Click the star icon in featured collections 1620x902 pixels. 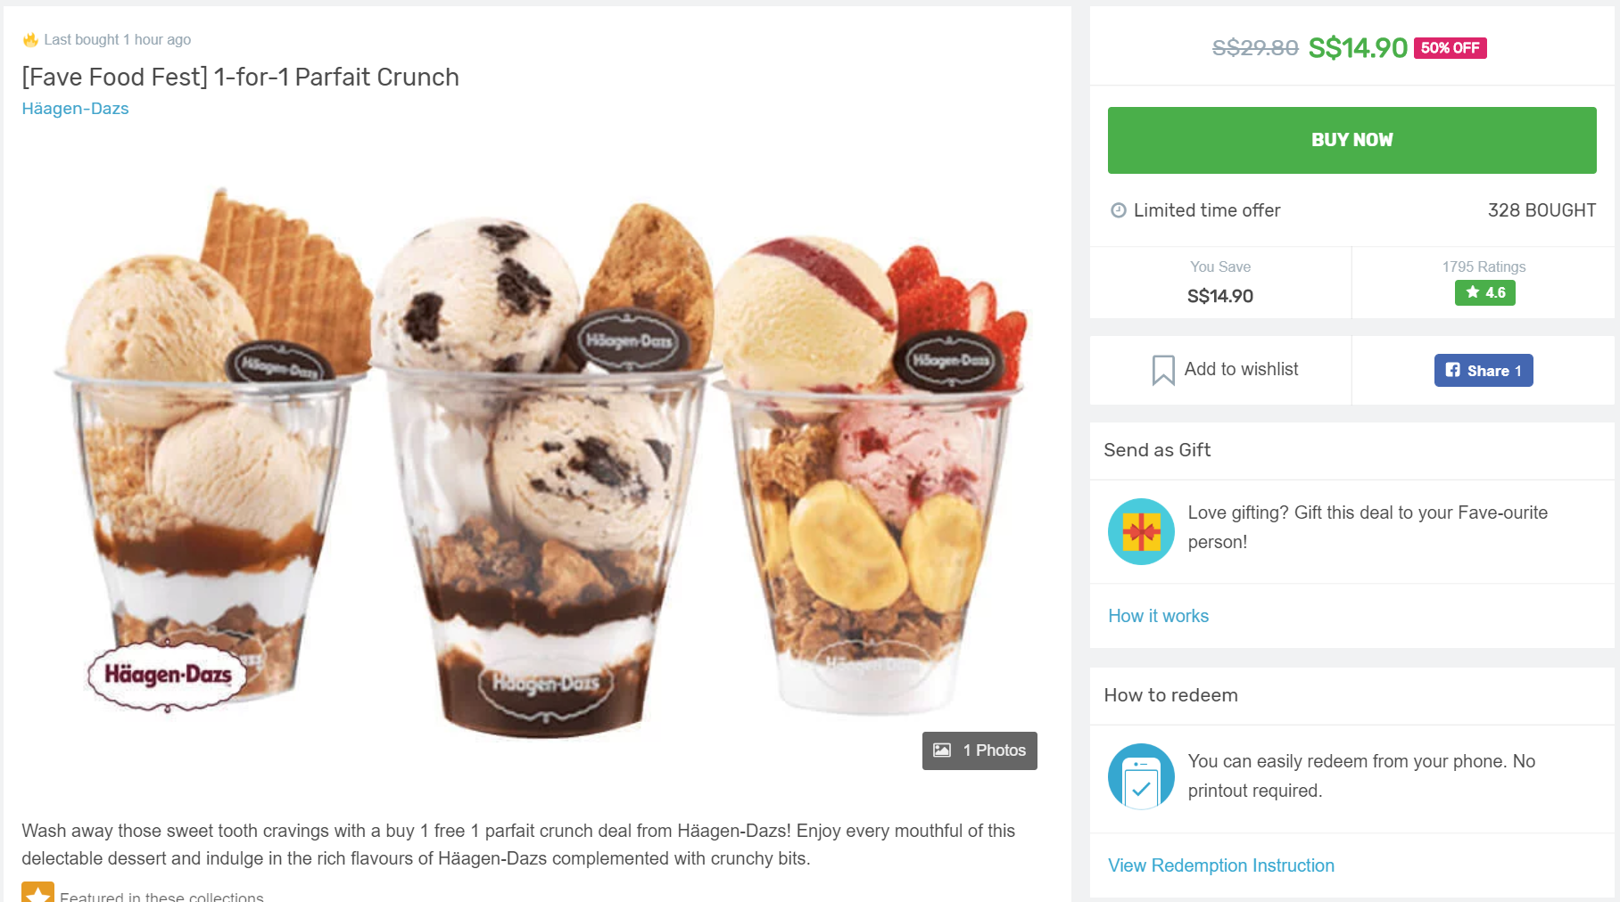[38, 892]
